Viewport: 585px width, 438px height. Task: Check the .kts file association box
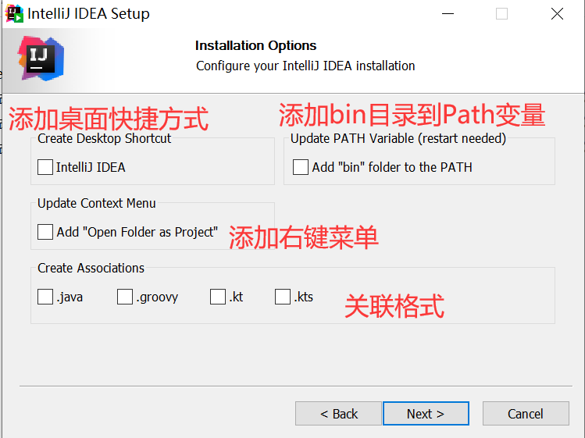(x=283, y=297)
